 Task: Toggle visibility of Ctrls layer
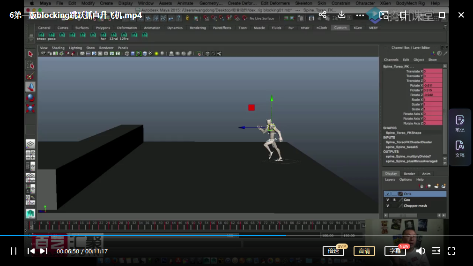click(388, 194)
